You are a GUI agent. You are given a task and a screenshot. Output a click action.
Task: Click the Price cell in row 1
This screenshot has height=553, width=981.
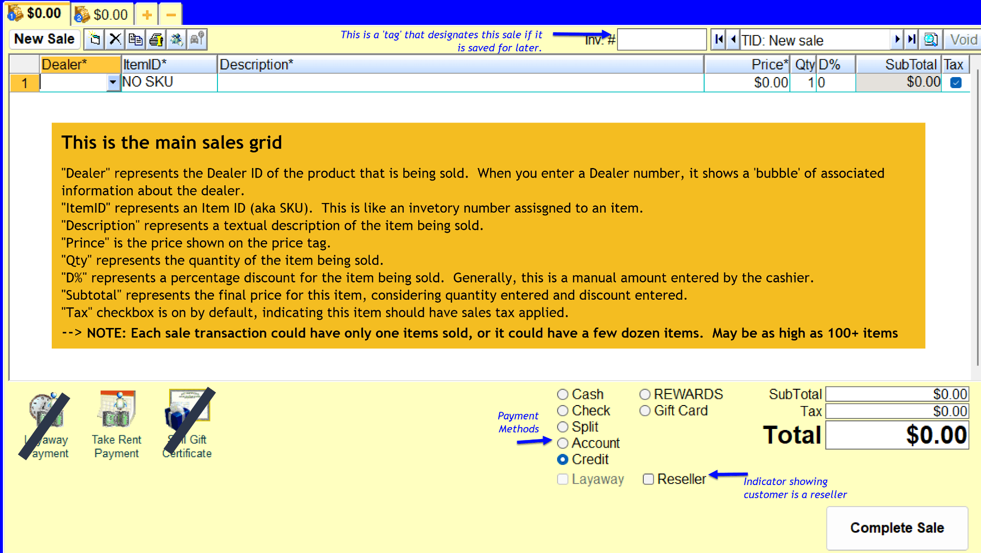pos(747,82)
